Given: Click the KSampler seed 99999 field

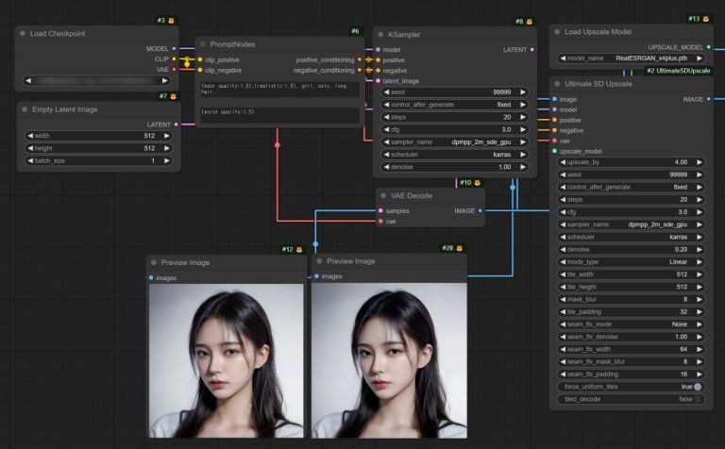Looking at the screenshot, I should (x=454, y=92).
